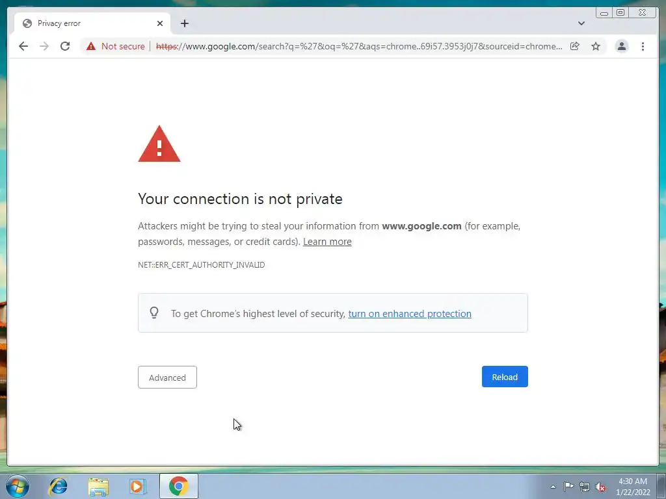Open the Windows Start menu

(18, 486)
